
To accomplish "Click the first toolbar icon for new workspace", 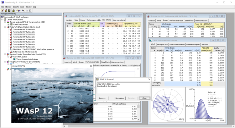I will coord(2,10).
